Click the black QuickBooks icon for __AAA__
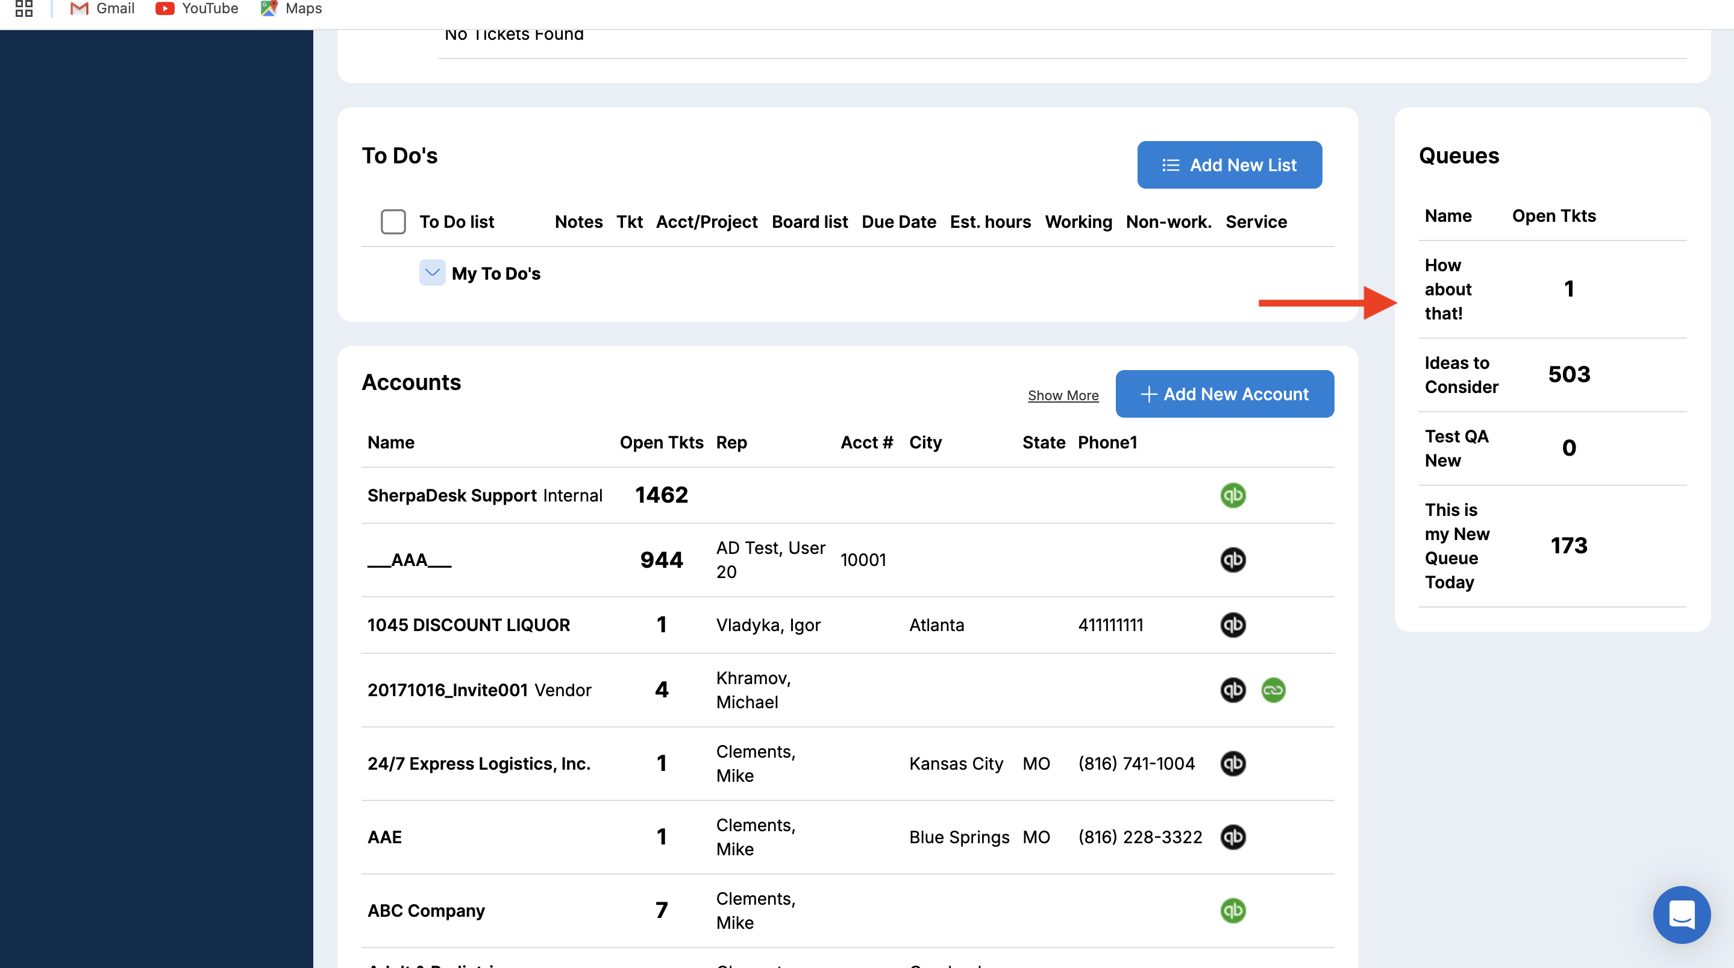Image resolution: width=1734 pixels, height=968 pixels. tap(1233, 560)
